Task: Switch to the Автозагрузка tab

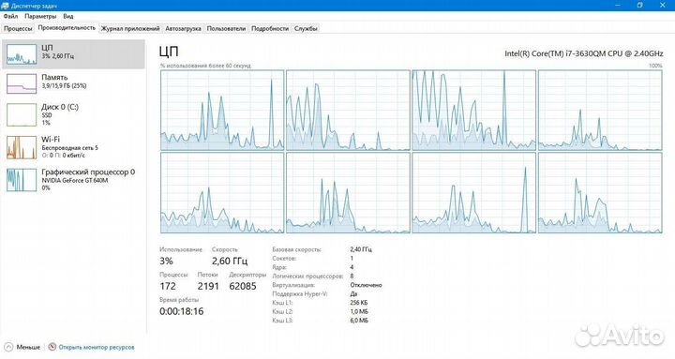Action: [x=183, y=28]
